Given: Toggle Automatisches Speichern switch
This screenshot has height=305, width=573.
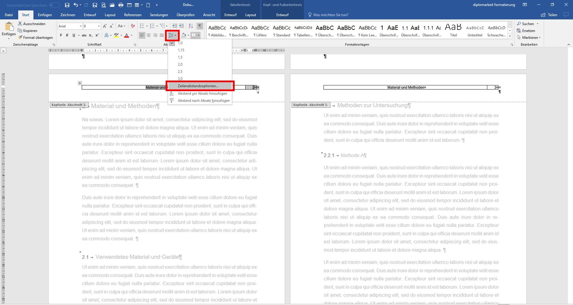Looking at the screenshot, I should (x=54, y=5).
